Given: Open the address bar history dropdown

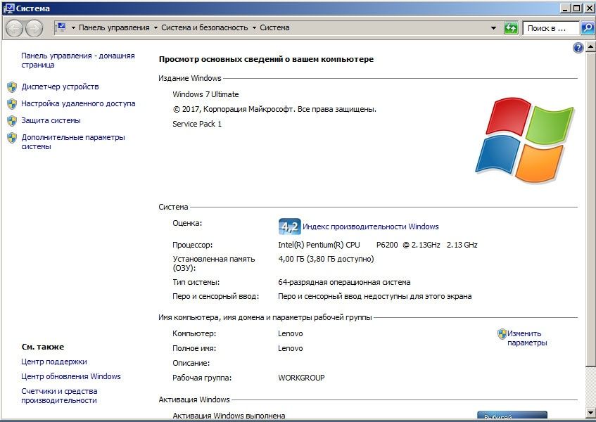Looking at the screenshot, I should tap(493, 27).
